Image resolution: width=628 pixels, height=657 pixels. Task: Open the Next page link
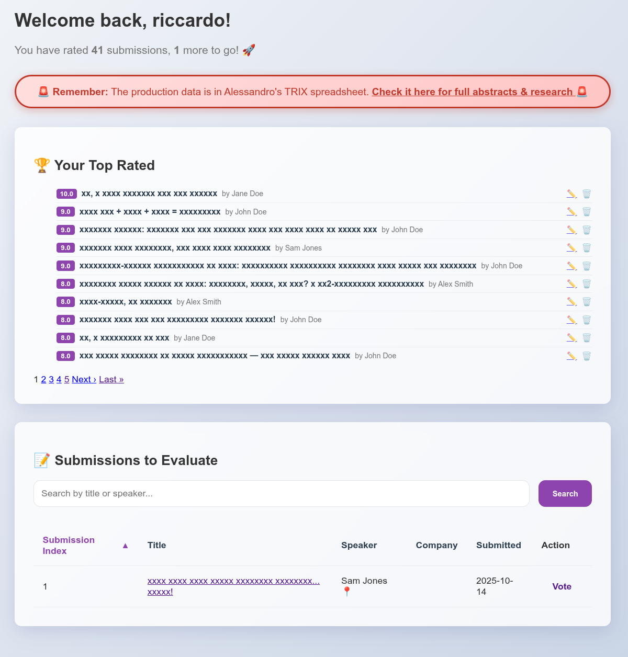coord(84,379)
